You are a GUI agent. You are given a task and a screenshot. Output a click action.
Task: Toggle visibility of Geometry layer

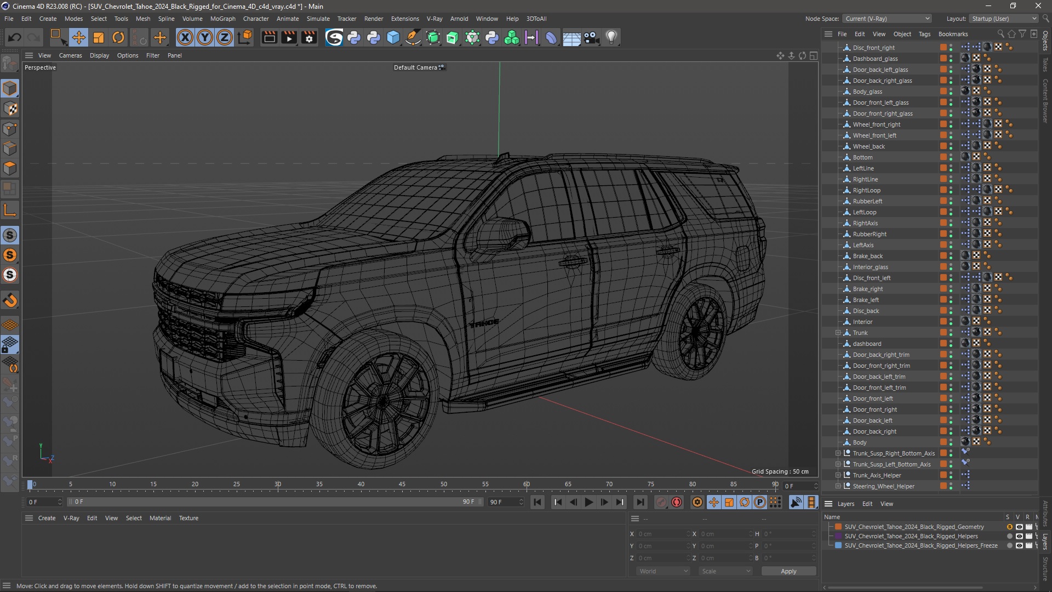[x=1019, y=527]
